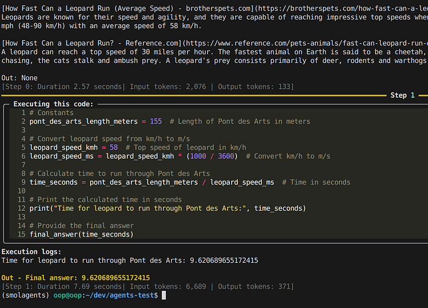Click the '# Convert leopard speed from km/h to m/s' comment

(x=109, y=139)
